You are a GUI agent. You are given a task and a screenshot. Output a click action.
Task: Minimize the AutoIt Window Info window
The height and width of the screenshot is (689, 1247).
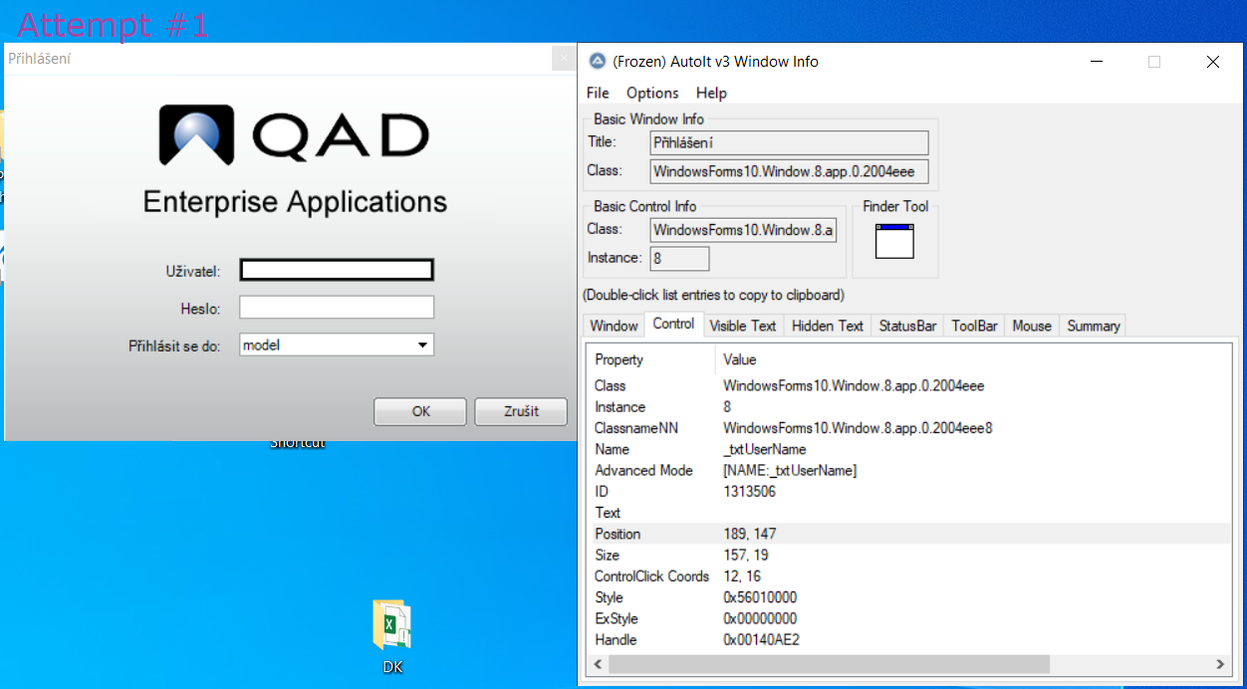pyautogui.click(x=1097, y=62)
